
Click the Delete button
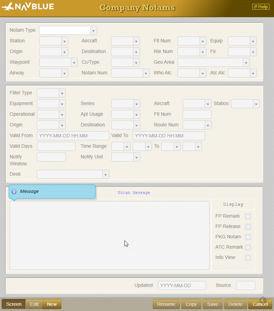(x=235, y=304)
